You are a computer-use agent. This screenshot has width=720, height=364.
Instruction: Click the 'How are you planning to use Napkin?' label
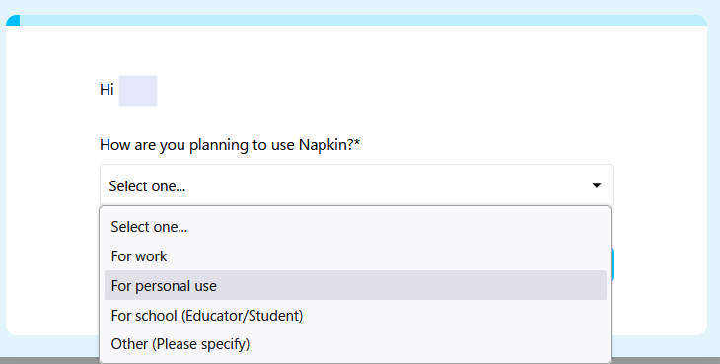pos(230,145)
